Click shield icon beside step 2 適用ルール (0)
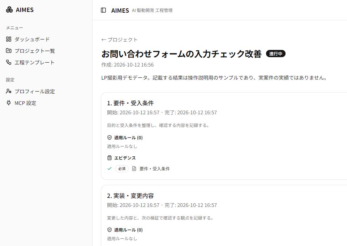 (109, 230)
